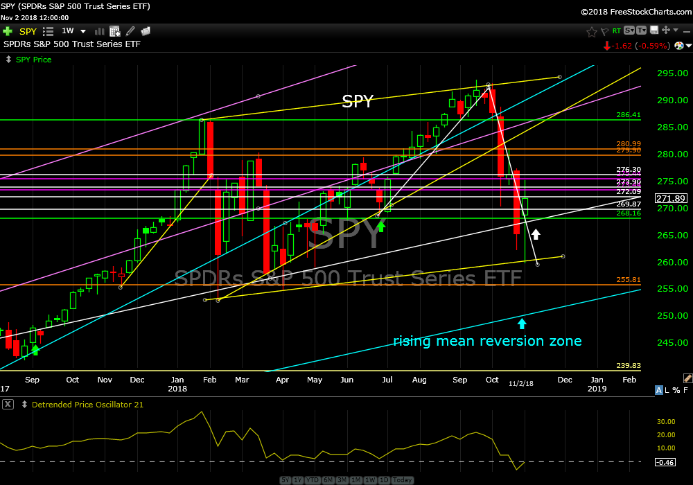This screenshot has width=693, height=485.
Task: Toggle RT real-time data indicator
Action: pyautogui.click(x=616, y=31)
